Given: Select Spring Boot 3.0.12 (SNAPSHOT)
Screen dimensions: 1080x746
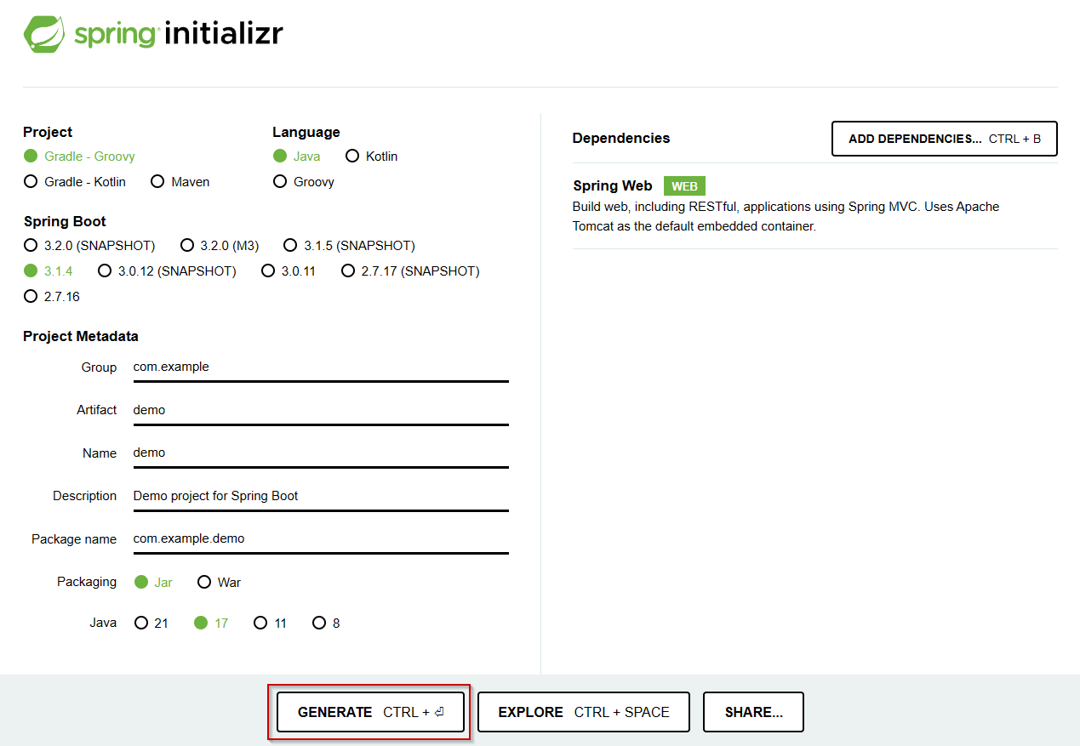Looking at the screenshot, I should click(167, 271).
